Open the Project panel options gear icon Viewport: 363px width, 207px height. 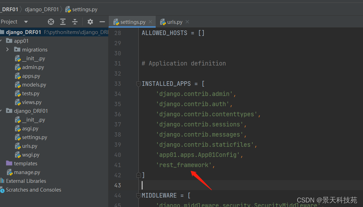click(x=90, y=21)
